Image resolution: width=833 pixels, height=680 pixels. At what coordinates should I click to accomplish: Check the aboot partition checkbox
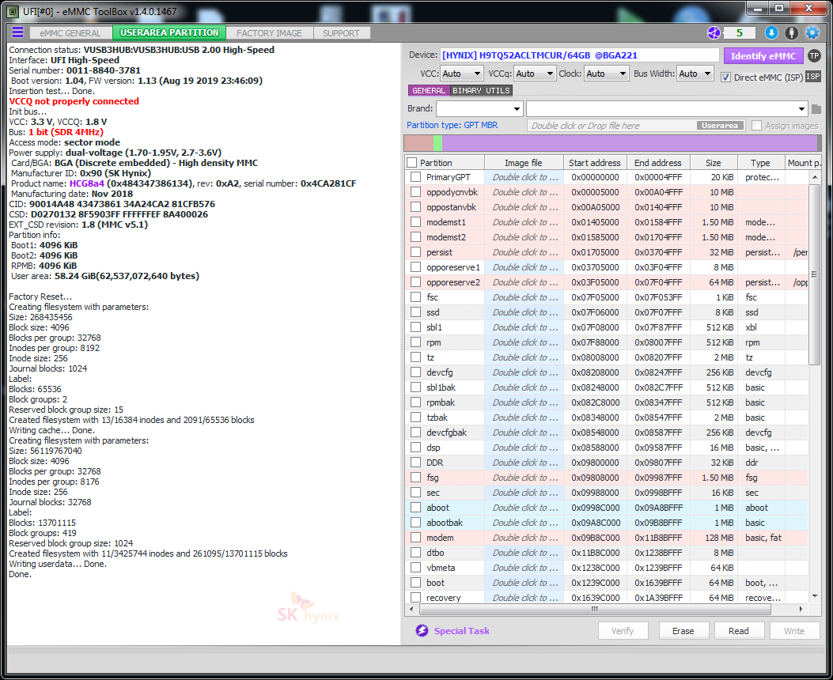pos(416,508)
